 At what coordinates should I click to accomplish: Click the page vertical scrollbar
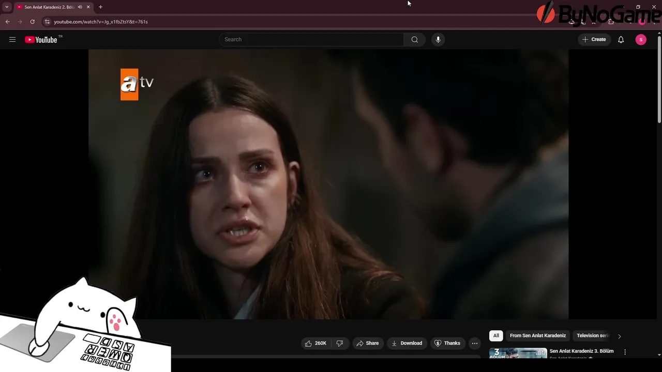(x=659, y=80)
